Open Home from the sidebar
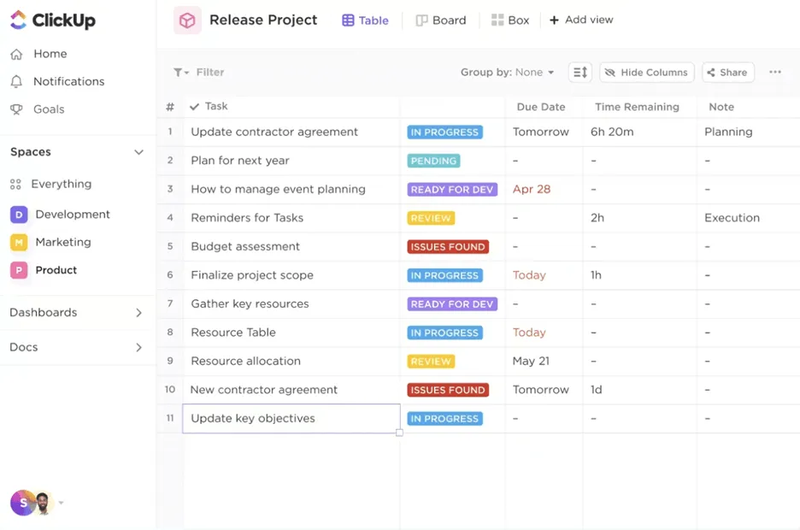The height and width of the screenshot is (530, 800). coord(50,54)
